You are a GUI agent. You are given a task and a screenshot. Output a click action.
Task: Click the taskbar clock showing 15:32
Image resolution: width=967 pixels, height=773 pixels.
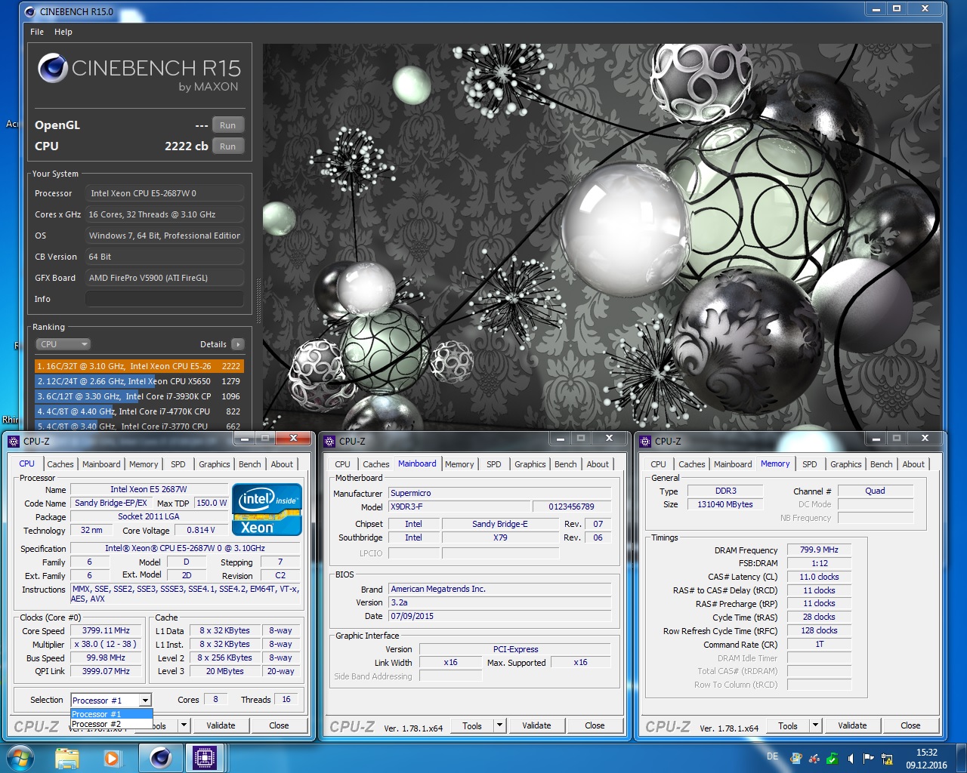pos(927,758)
